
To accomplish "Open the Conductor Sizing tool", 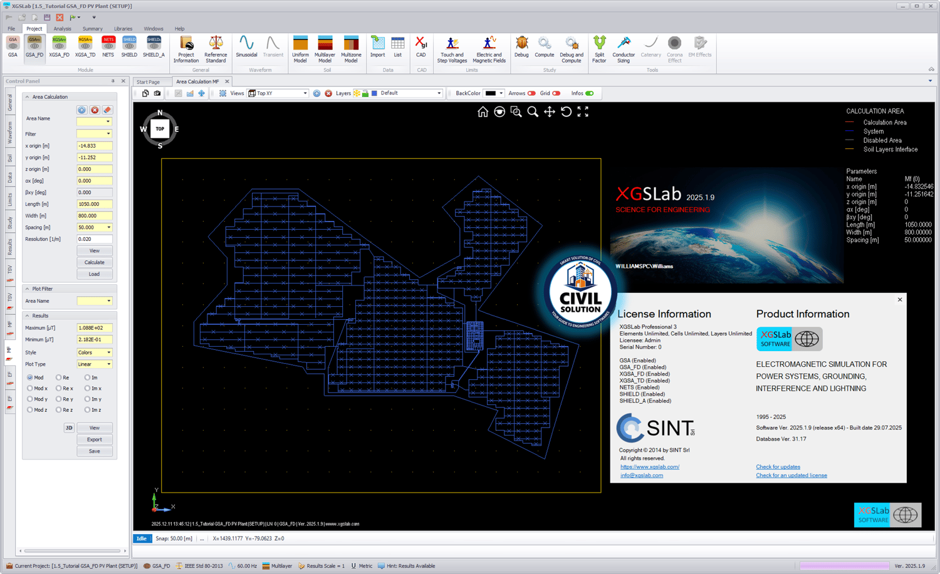I will (x=624, y=49).
